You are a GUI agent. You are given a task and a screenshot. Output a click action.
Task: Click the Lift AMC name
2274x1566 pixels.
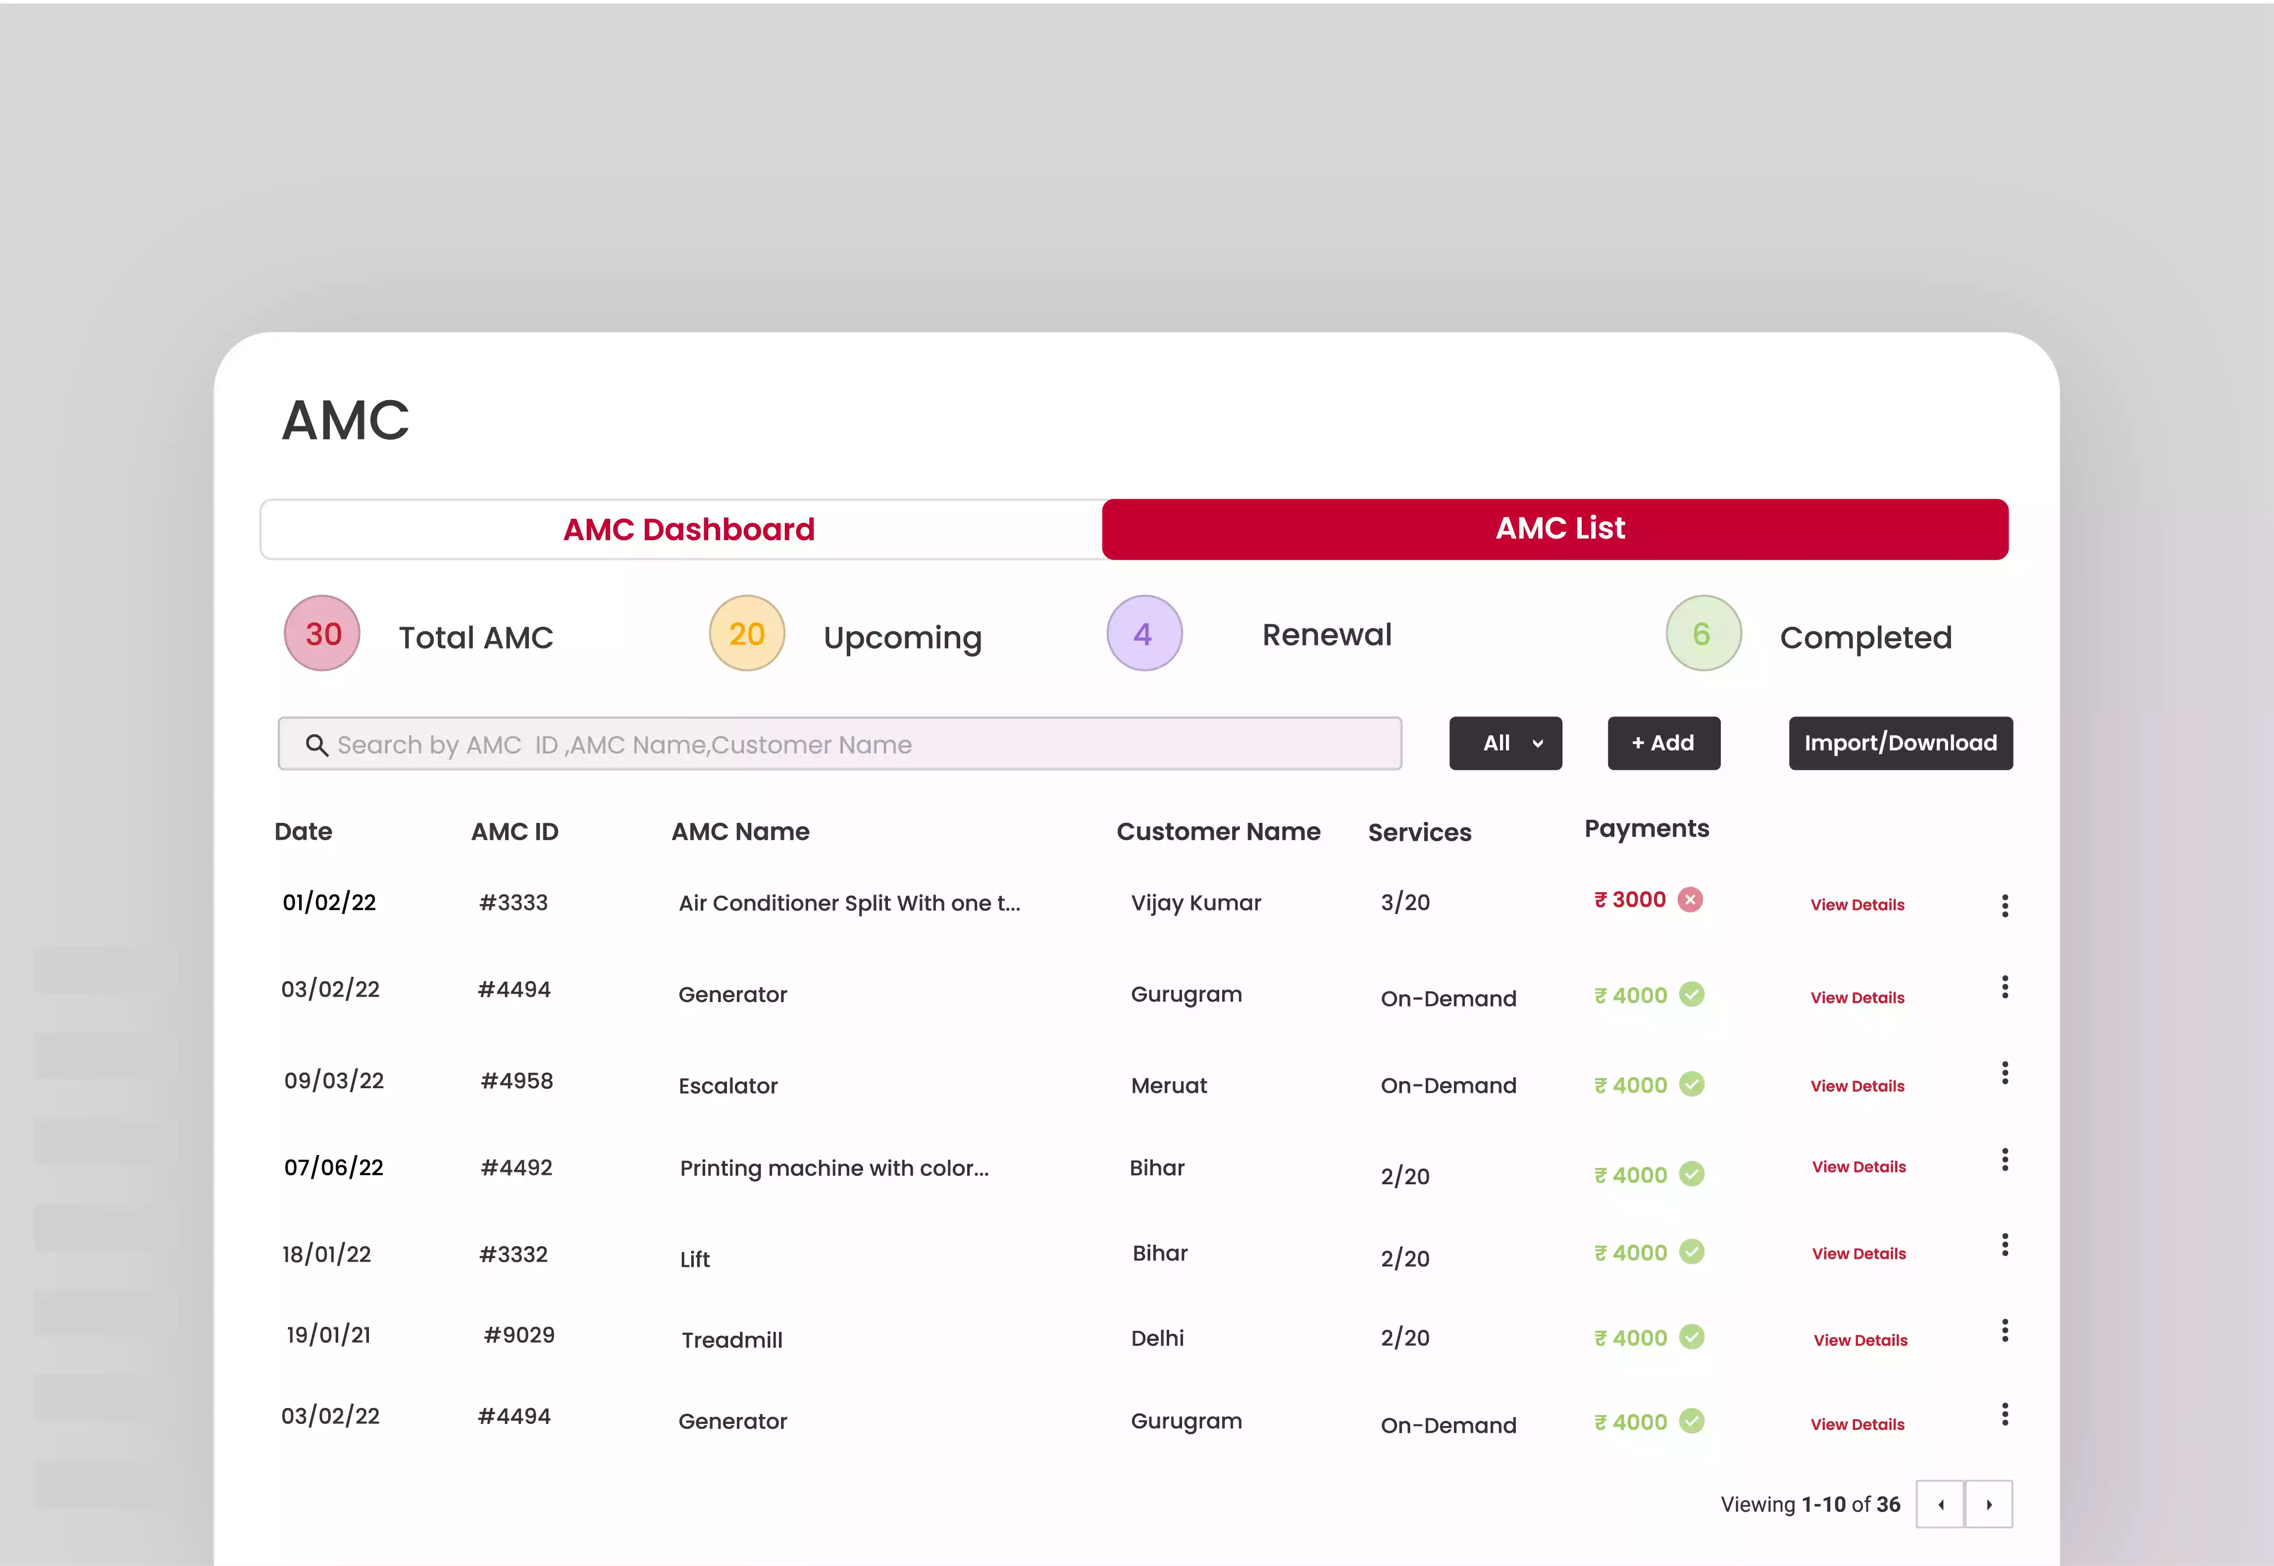tap(695, 1260)
